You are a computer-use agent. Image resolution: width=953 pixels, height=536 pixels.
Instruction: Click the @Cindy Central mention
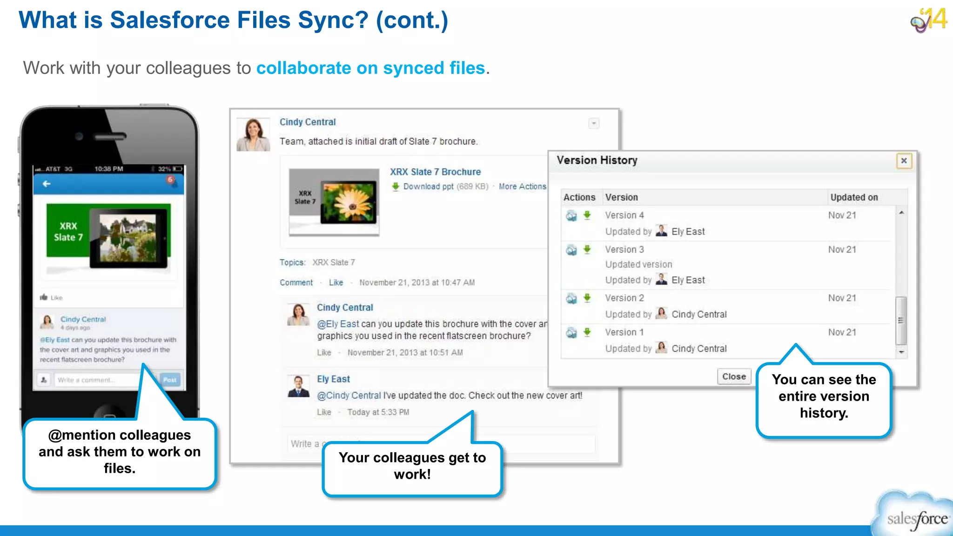[349, 395]
